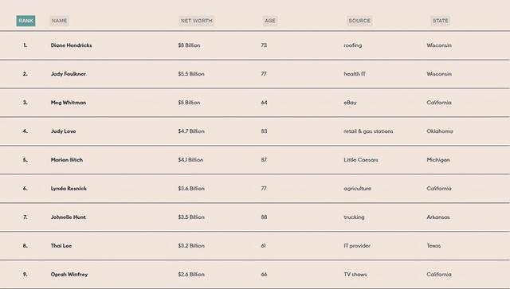
Task: Open Thai Lee name entry
Action: (61, 246)
